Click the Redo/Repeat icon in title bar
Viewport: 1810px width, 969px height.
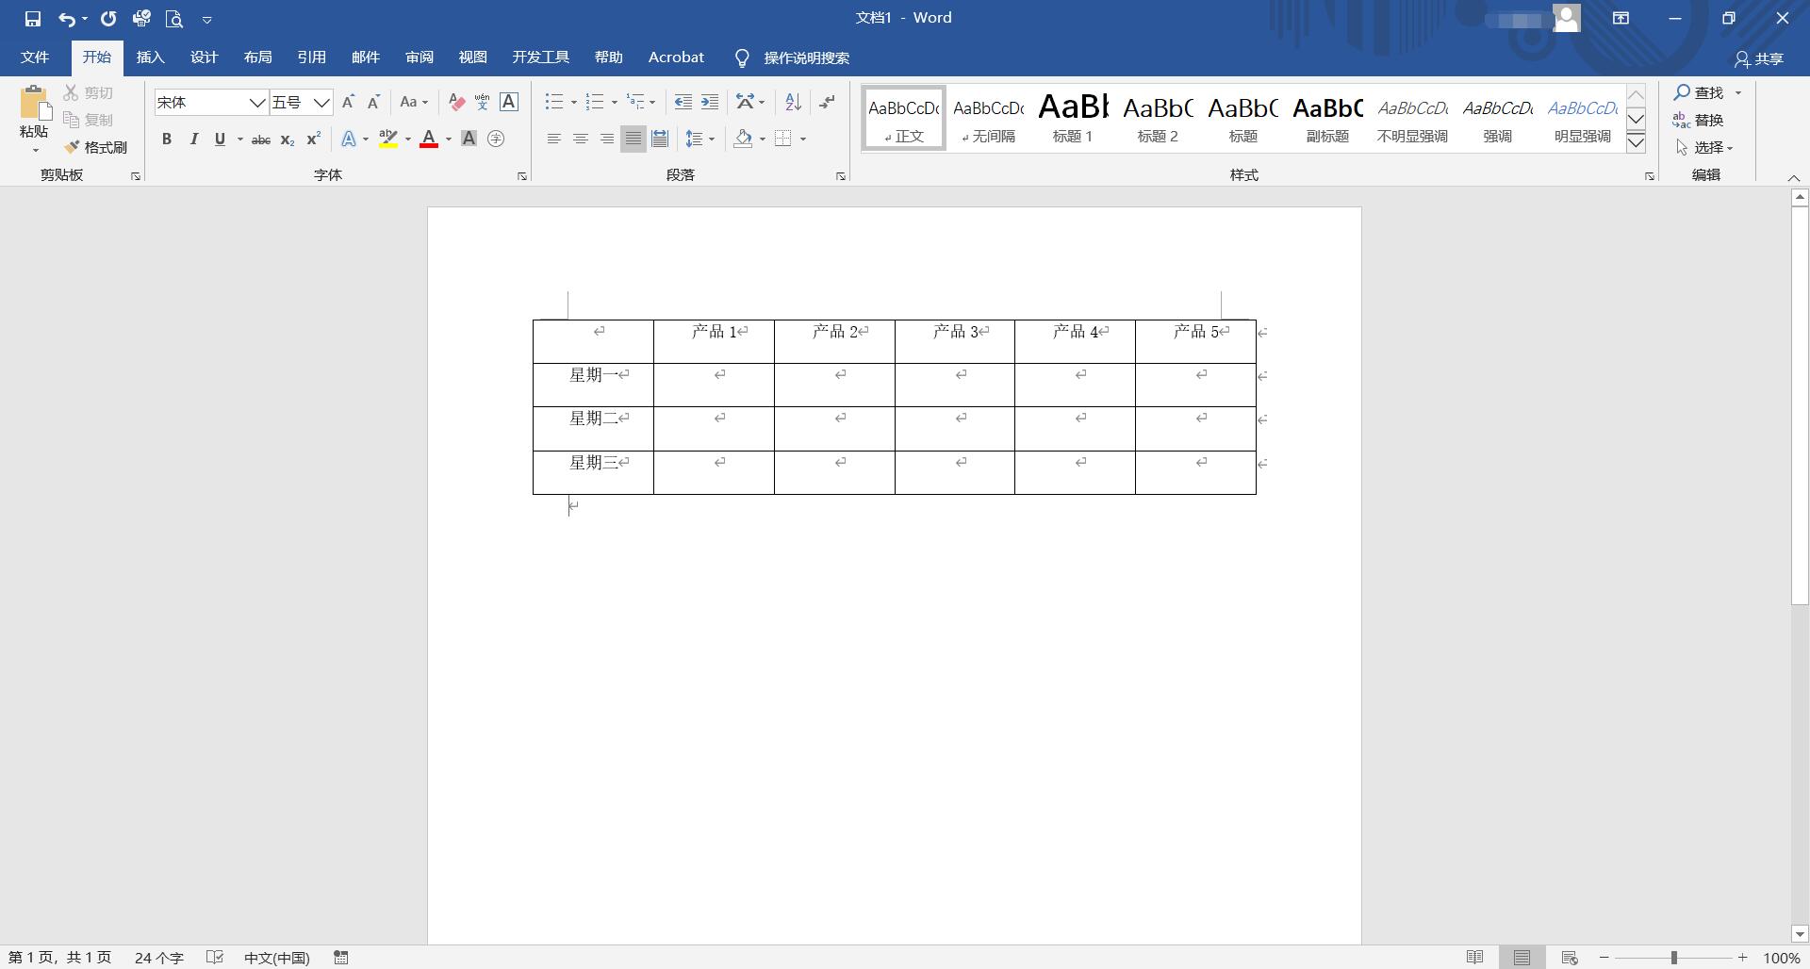[x=108, y=19]
